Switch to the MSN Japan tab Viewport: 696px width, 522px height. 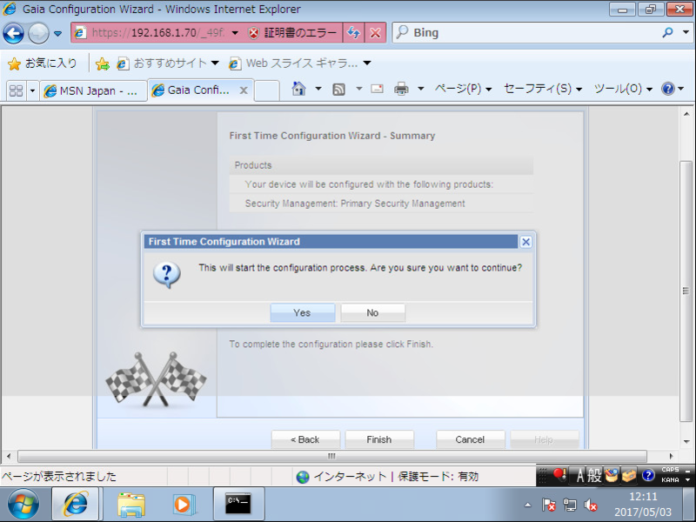(x=93, y=91)
